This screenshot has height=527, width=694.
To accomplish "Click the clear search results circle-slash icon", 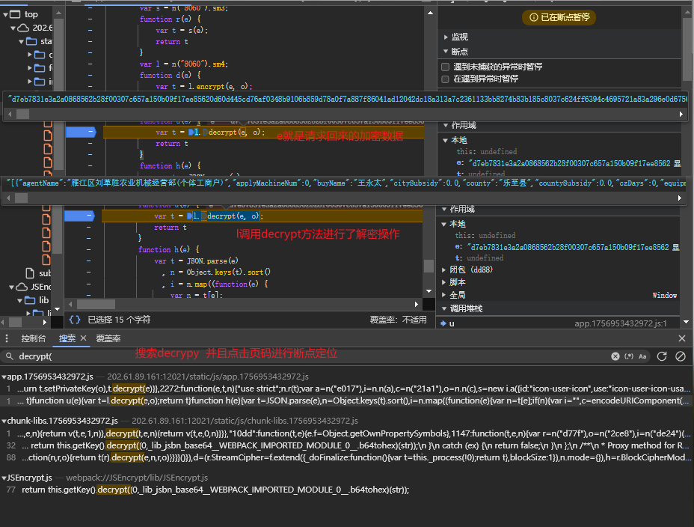I will (x=681, y=356).
